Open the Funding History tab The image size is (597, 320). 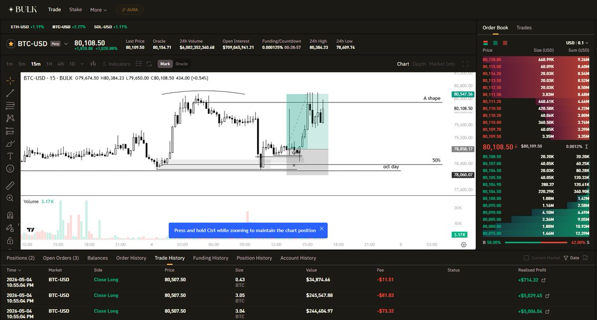pos(210,258)
